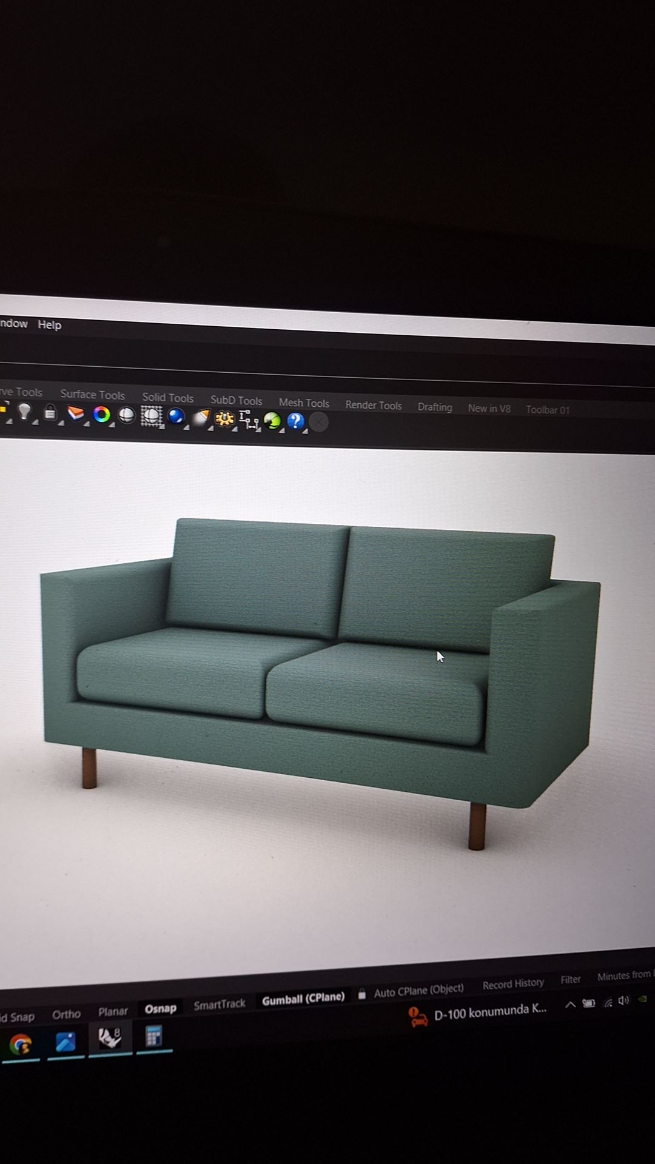The image size is (655, 1164).
Task: Toggle Ortho mode in status bar
Action: (66, 1014)
